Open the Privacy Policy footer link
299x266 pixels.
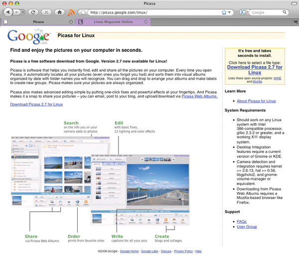tap(183, 251)
